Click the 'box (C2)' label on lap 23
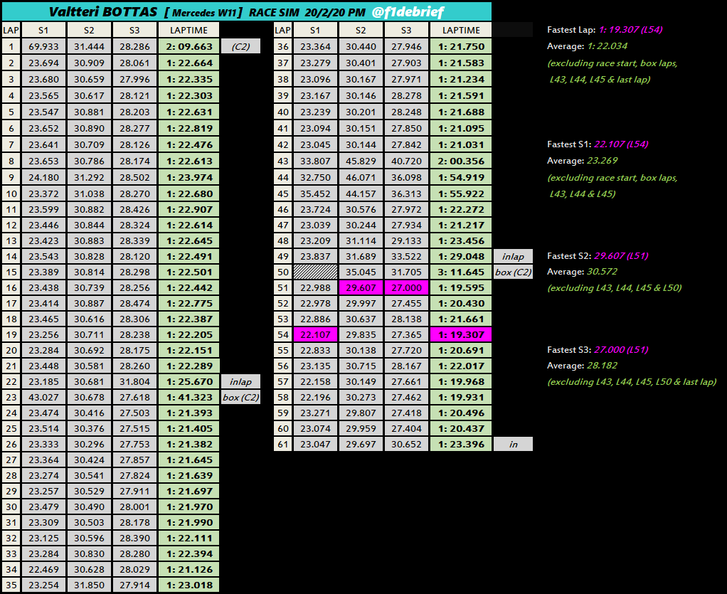727x594 pixels. point(240,398)
